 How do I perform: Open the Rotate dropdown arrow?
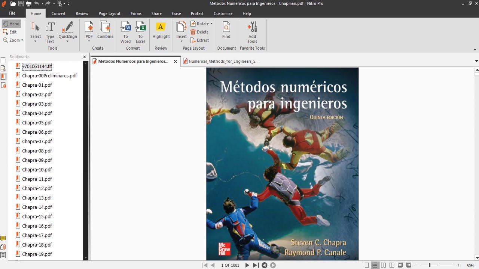tap(211, 24)
